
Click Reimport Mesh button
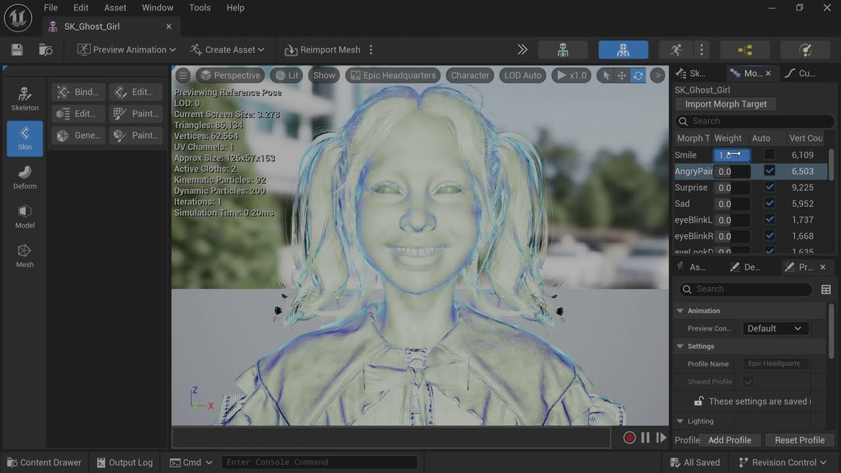323,50
